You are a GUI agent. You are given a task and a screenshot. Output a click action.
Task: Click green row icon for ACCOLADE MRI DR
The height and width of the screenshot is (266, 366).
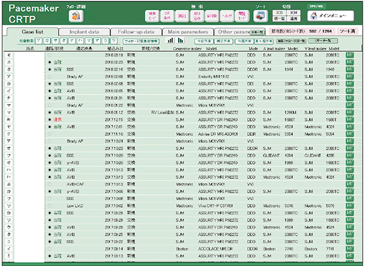350,249
